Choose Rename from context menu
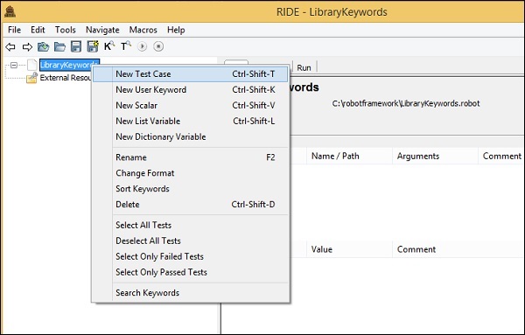The width and height of the screenshot is (525, 335). [x=190, y=157]
